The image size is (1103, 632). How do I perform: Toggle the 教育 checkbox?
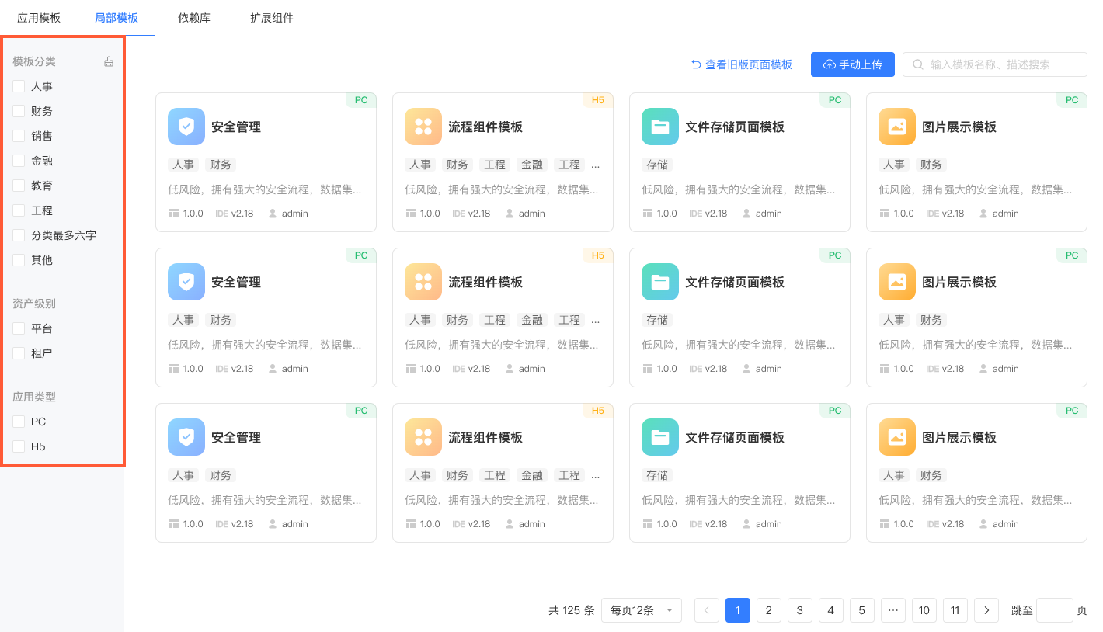[19, 186]
